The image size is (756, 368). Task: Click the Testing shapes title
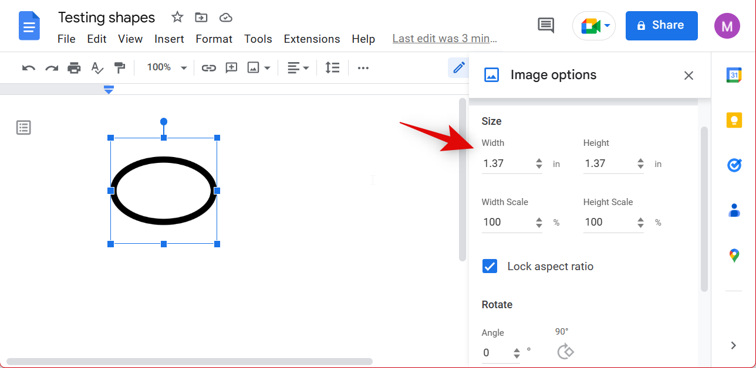coord(107,18)
